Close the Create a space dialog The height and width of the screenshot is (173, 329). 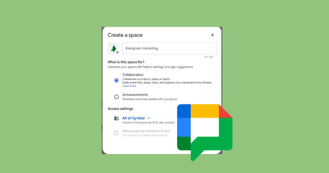[x=212, y=35]
